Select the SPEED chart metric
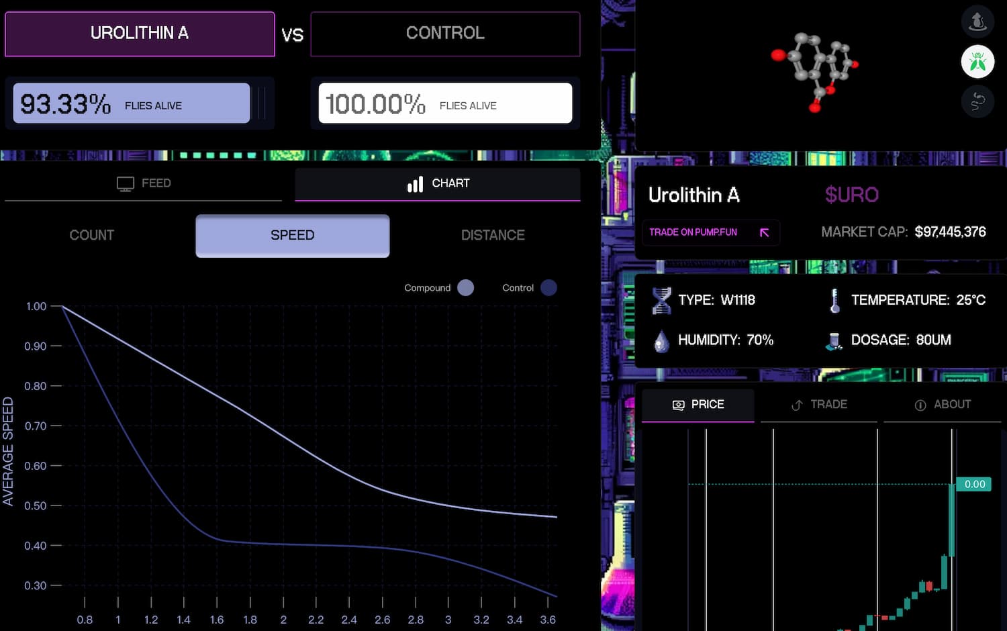 [x=292, y=236]
